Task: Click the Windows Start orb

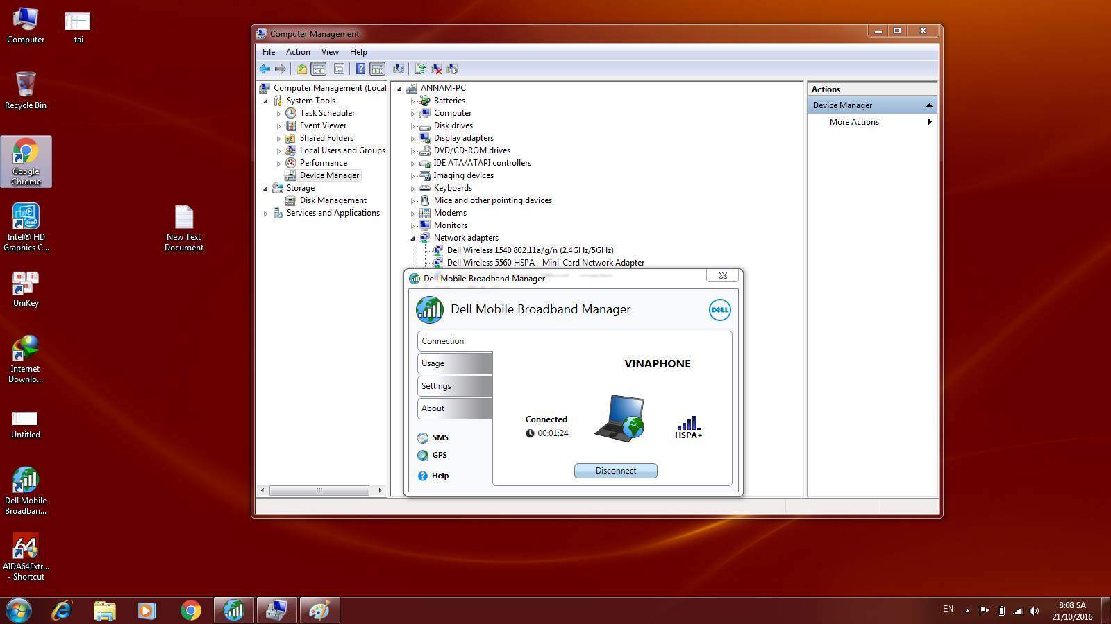Action: point(18,610)
